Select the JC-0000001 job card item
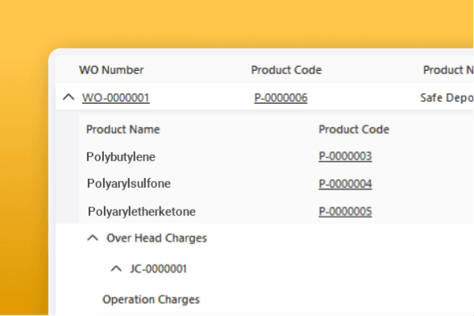The width and height of the screenshot is (474, 316). click(158, 268)
